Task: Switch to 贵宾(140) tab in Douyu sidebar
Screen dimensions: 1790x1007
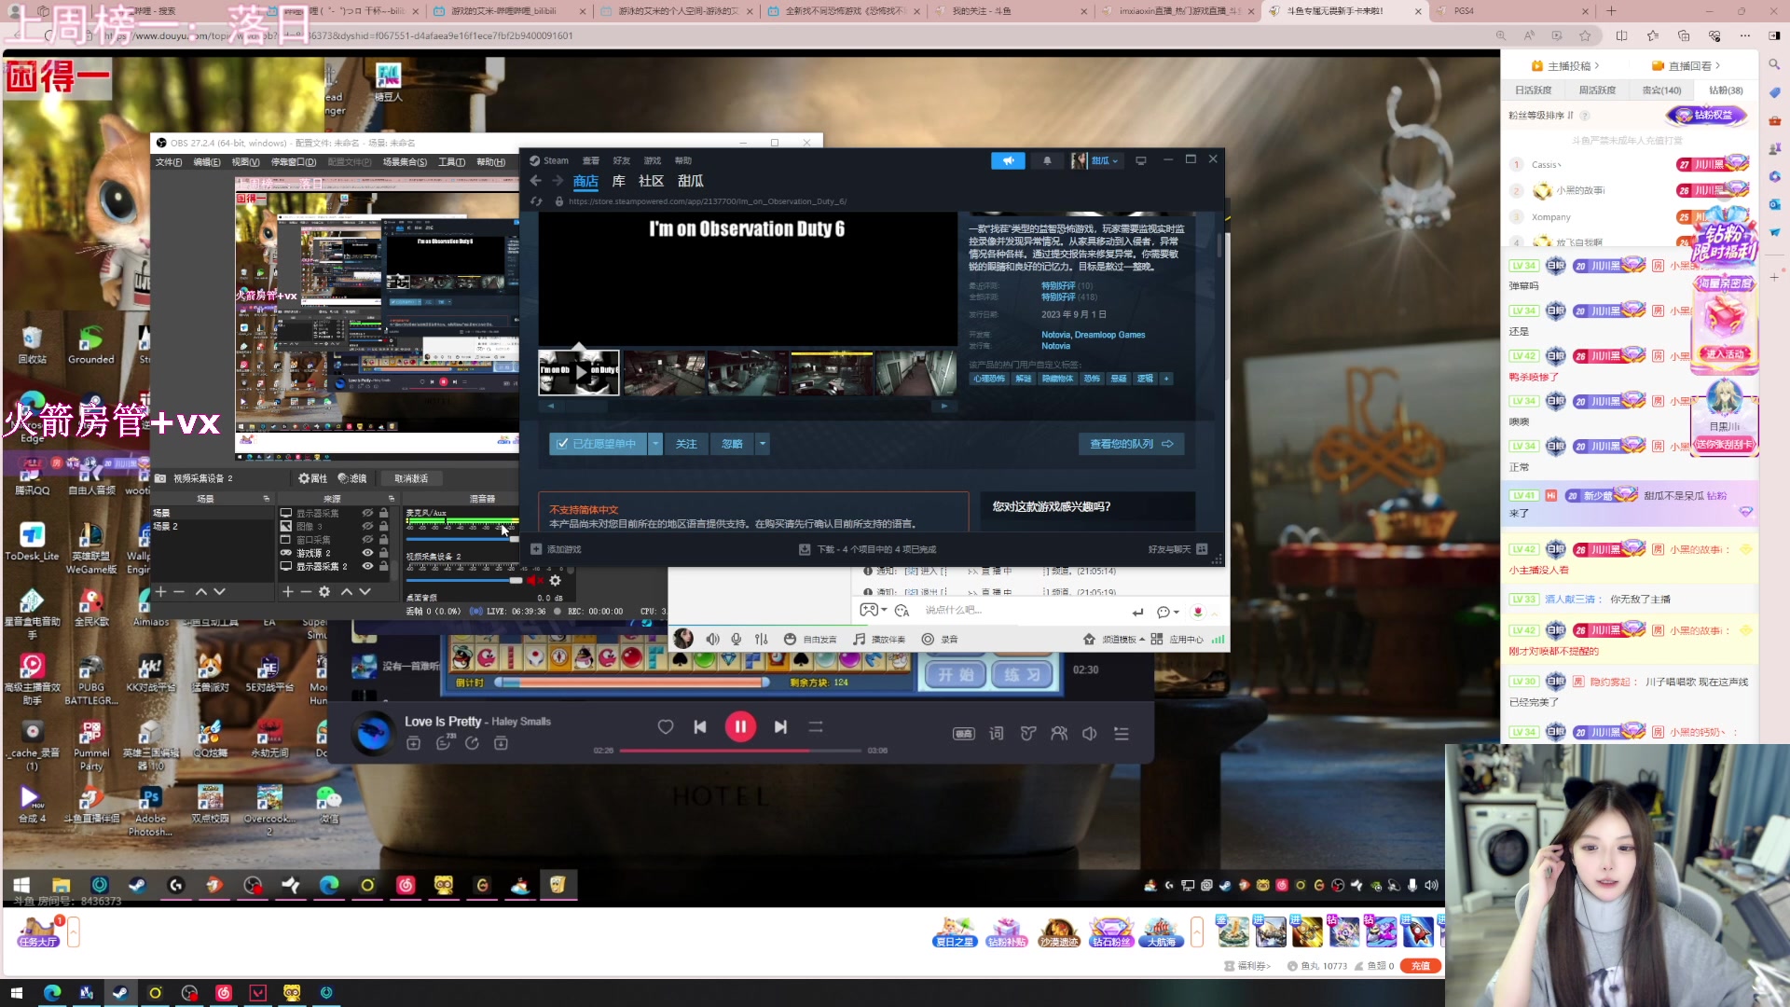Action: [x=1661, y=90]
